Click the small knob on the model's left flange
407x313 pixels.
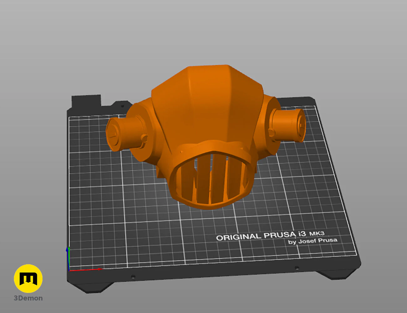[x=144, y=138]
